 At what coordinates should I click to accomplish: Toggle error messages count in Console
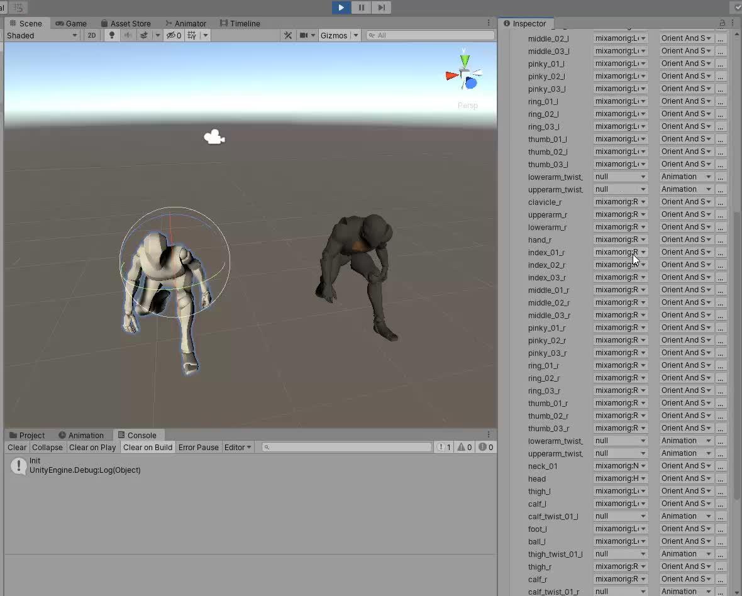[485, 447]
